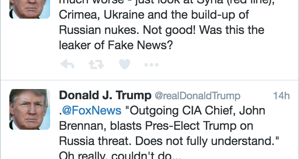The image size is (299, 159).
Task: Open the three-dots more options menu
Action: tap(151, 65)
